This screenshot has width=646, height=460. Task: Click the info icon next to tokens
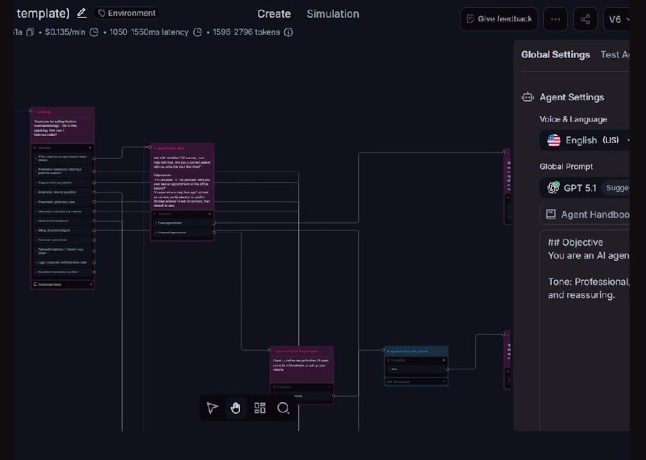(288, 32)
